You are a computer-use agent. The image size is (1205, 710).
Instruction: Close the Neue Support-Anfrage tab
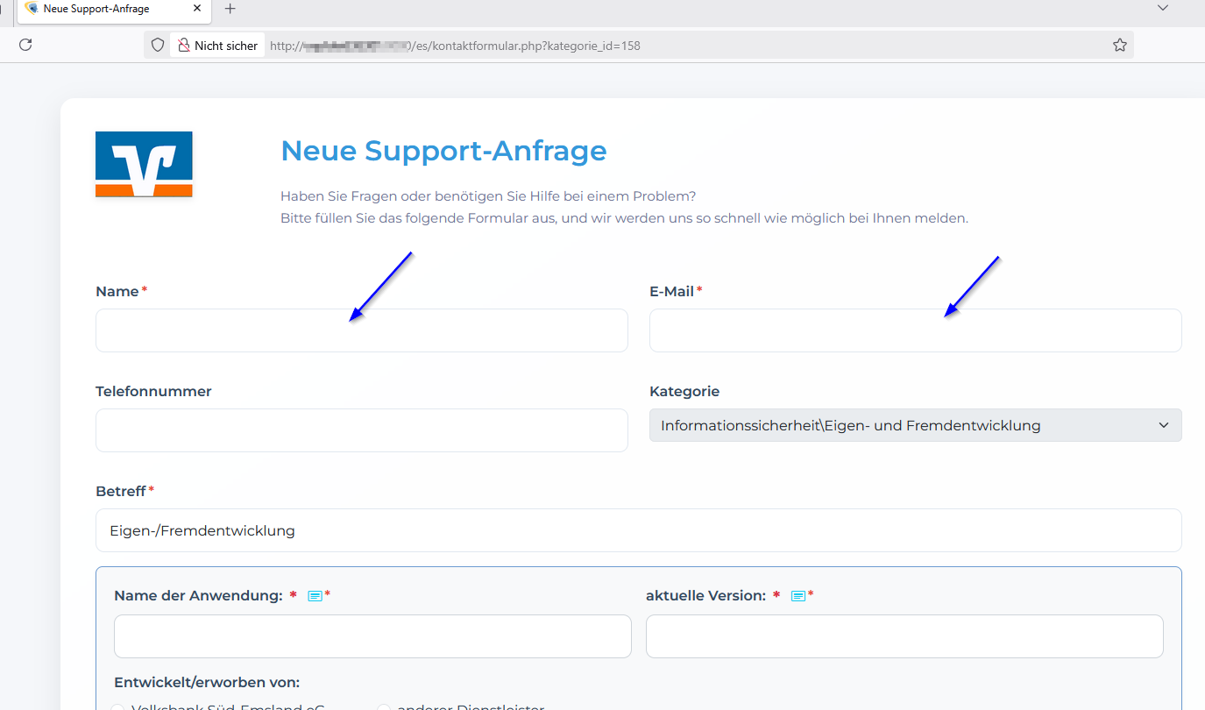pos(197,9)
